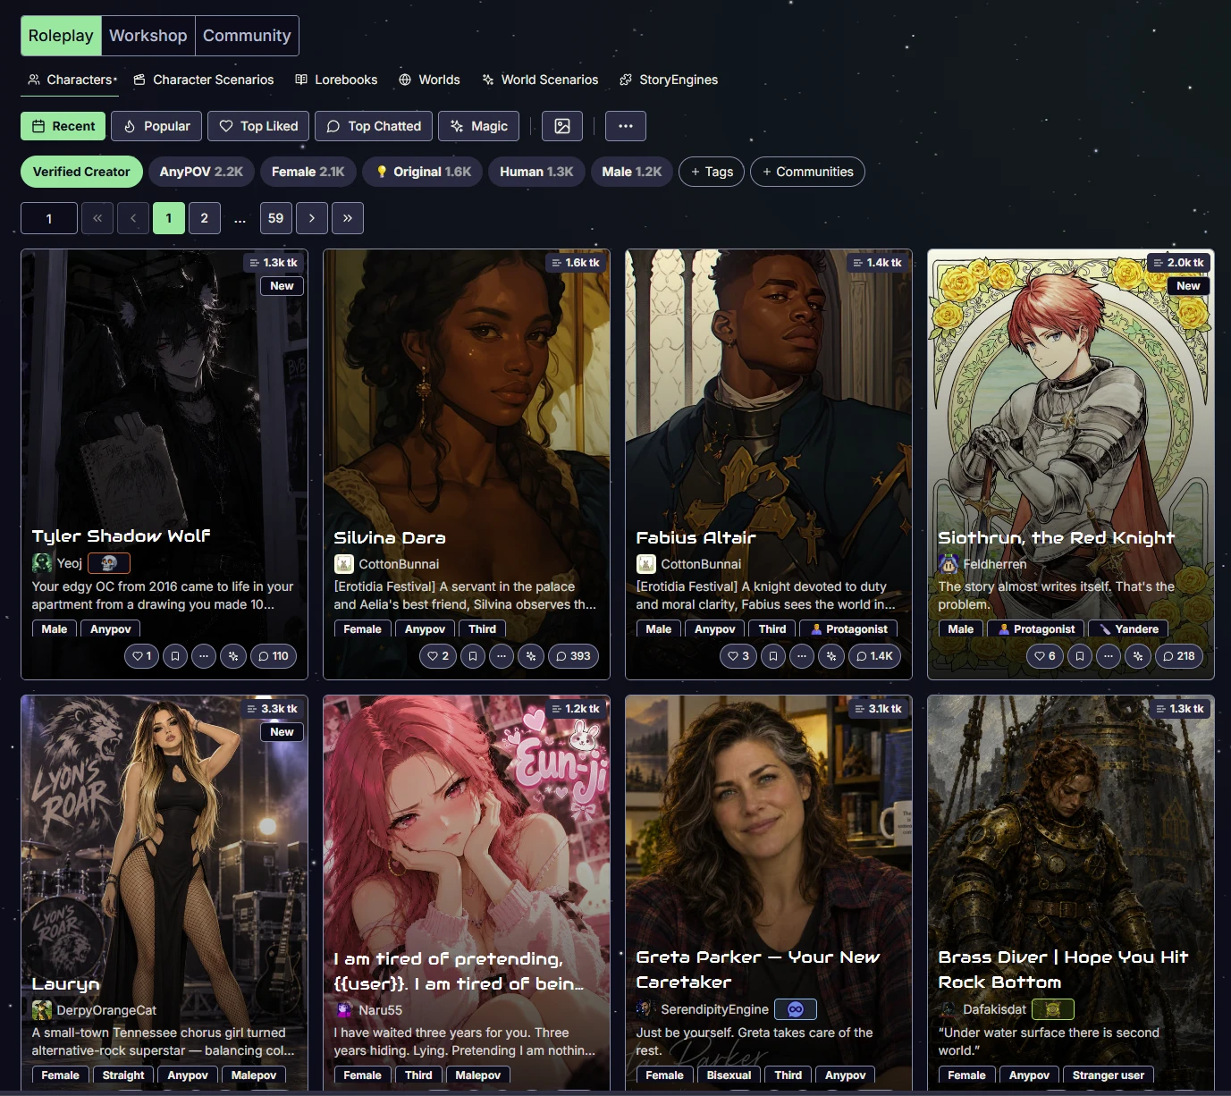Click the page number input field
1231x1096 pixels.
point(49,218)
